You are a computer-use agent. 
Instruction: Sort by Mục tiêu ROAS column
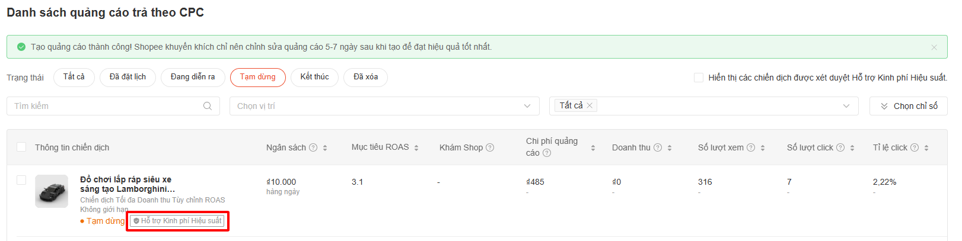tap(416, 147)
